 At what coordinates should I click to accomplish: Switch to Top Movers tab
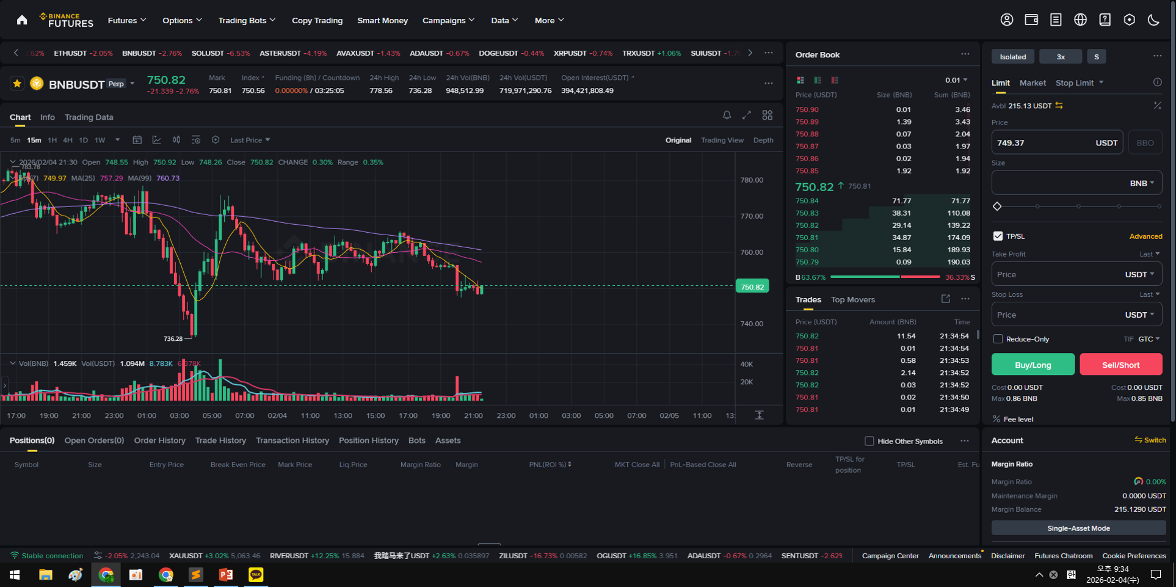853,299
